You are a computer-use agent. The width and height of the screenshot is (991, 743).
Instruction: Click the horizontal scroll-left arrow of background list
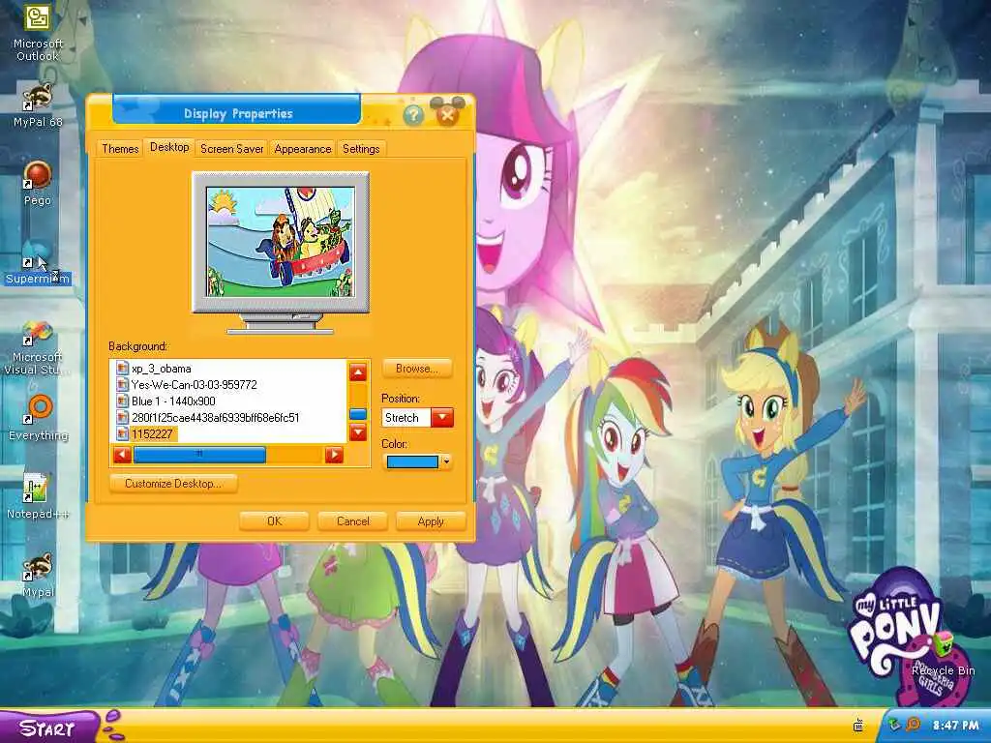pos(122,455)
